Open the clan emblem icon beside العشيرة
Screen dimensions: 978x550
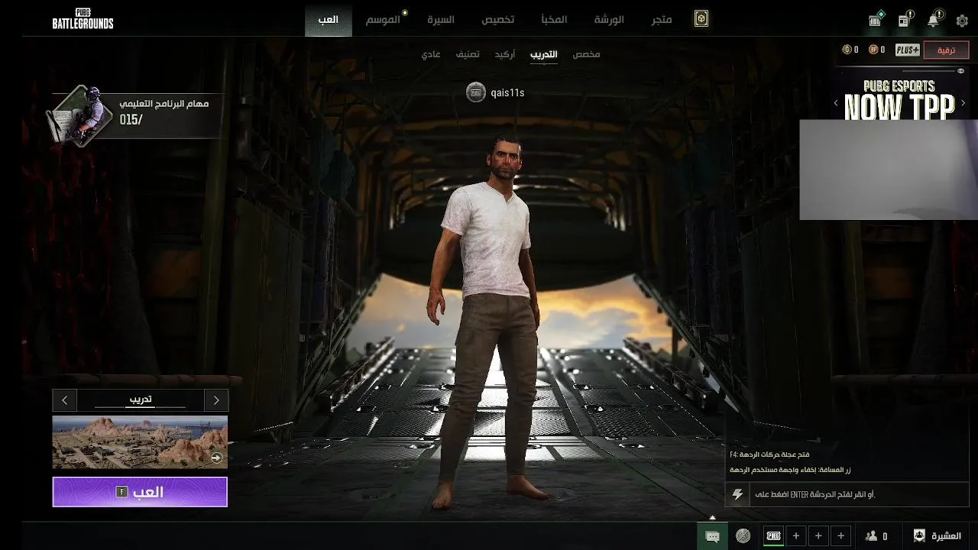point(919,535)
